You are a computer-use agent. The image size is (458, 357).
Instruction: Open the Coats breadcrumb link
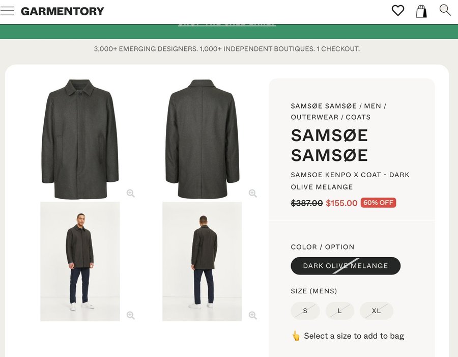(358, 117)
